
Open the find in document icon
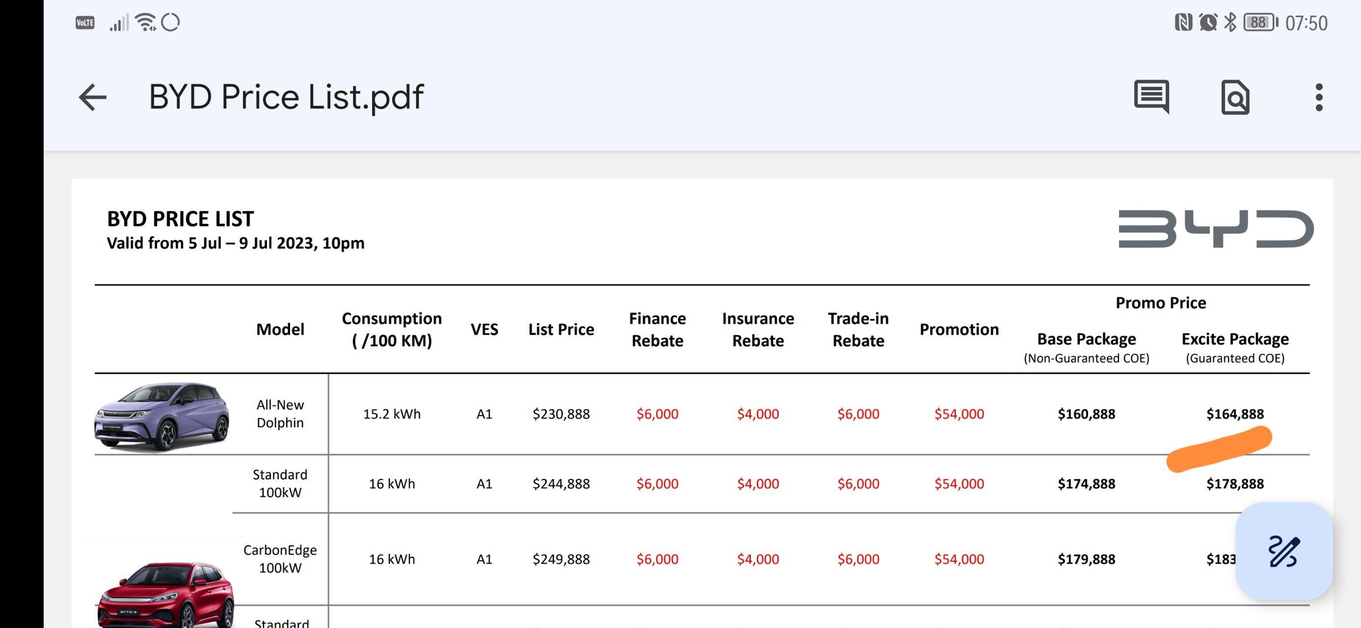point(1235,97)
